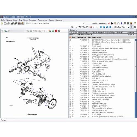Click the Item column header
Screen dimensions: 137x137
[73, 37]
